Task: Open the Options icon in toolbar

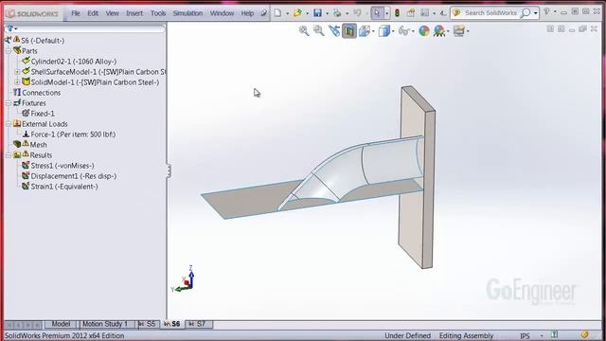Action: 425,12
